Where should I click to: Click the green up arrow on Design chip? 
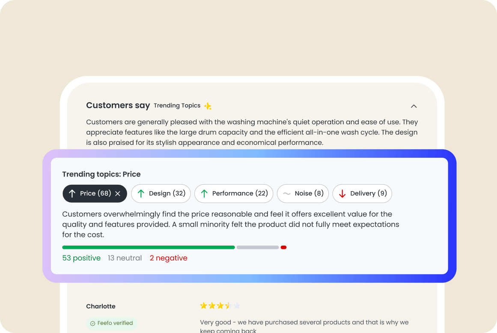coord(141,194)
